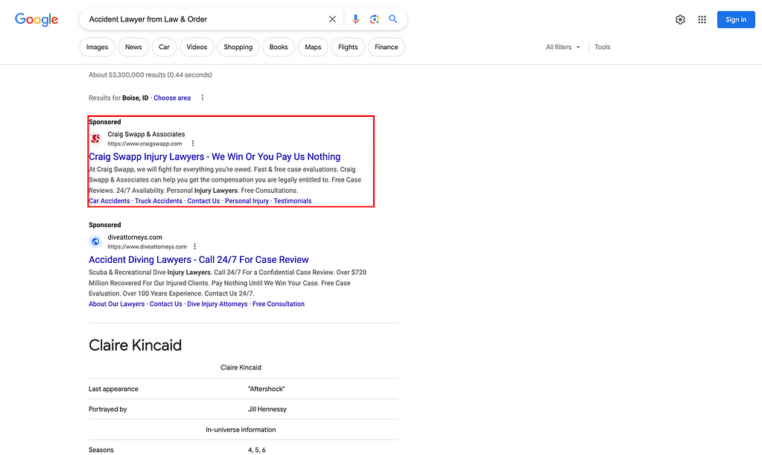The image size is (762, 455).
Task: Expand the All filters dropdown
Action: (563, 47)
